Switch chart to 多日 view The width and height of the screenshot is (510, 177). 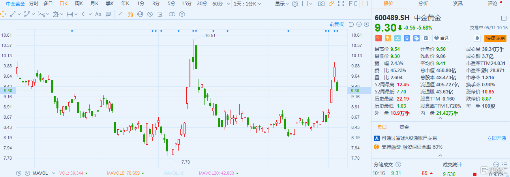(x=48, y=4)
